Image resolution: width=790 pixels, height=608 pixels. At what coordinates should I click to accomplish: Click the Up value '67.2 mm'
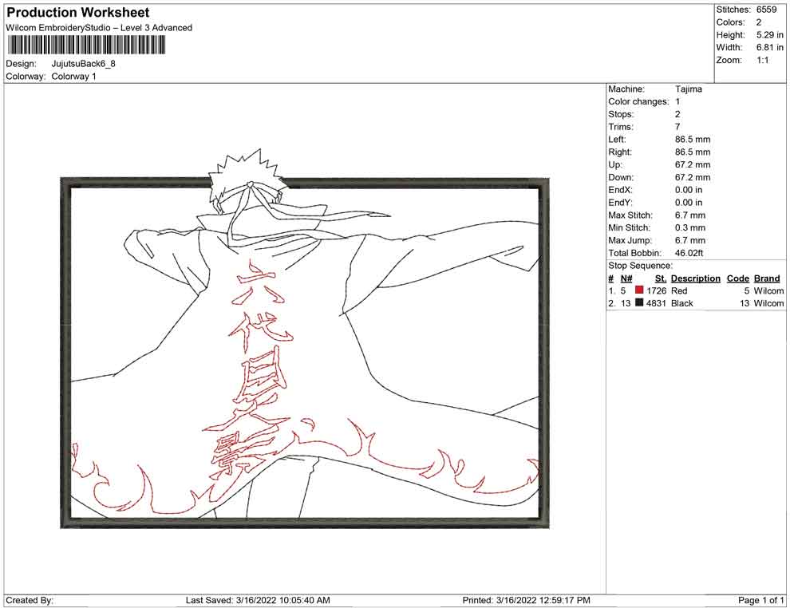pos(693,164)
